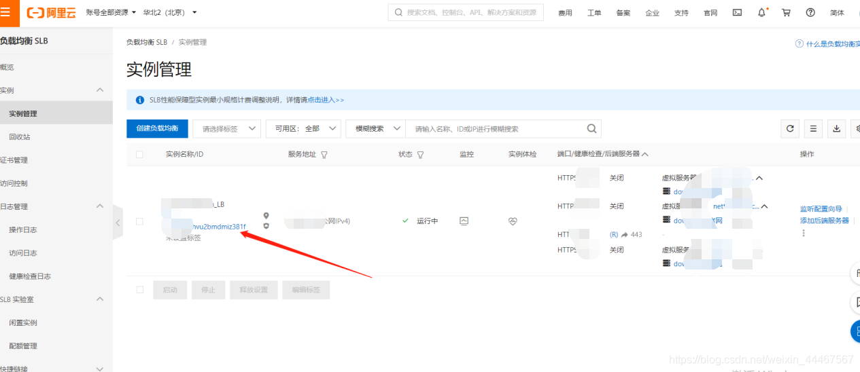The height and width of the screenshot is (372, 860).
Task: Open instance health check heart icon
Action: point(513,221)
